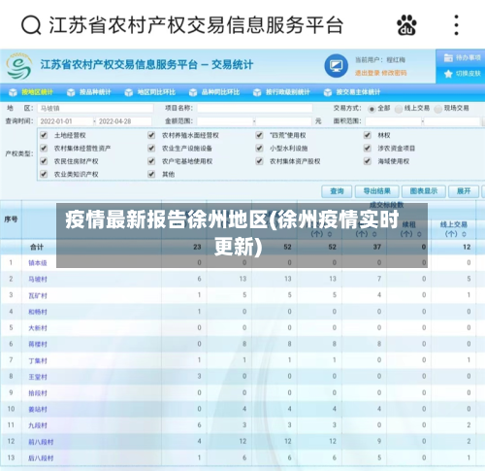Click the 面积范围 minimum input

coord(393,121)
